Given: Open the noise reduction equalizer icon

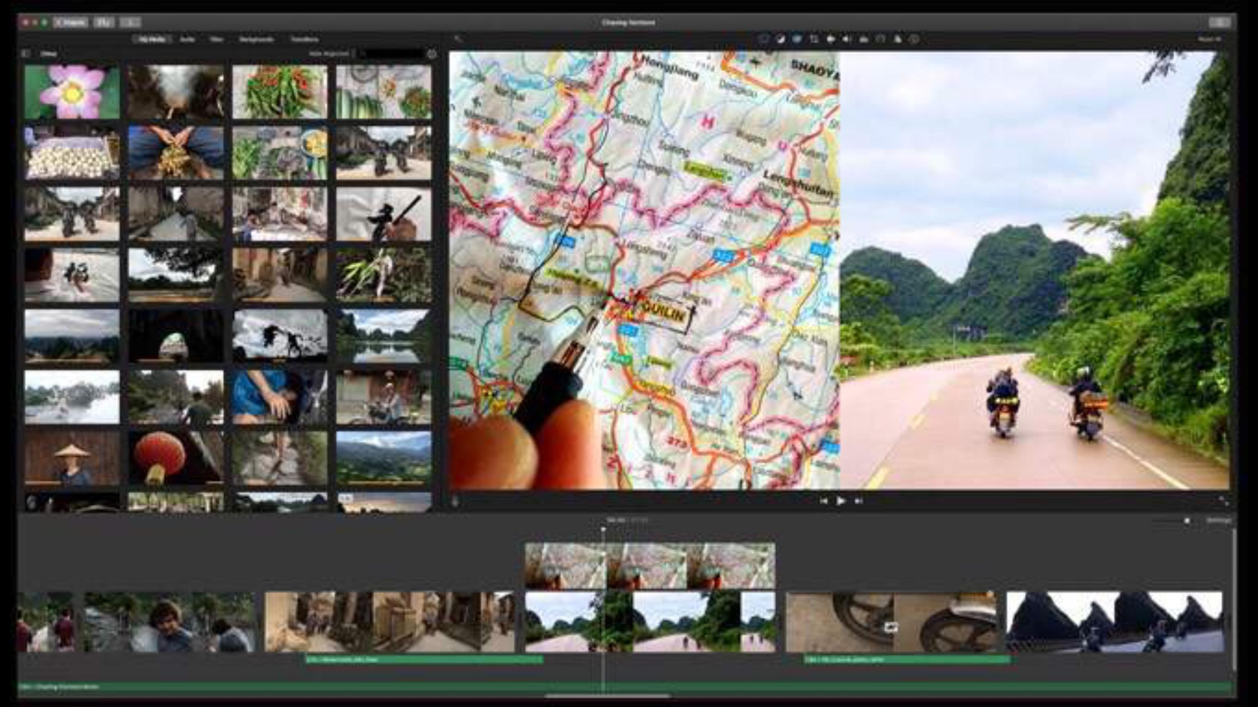Looking at the screenshot, I should pos(864,39).
